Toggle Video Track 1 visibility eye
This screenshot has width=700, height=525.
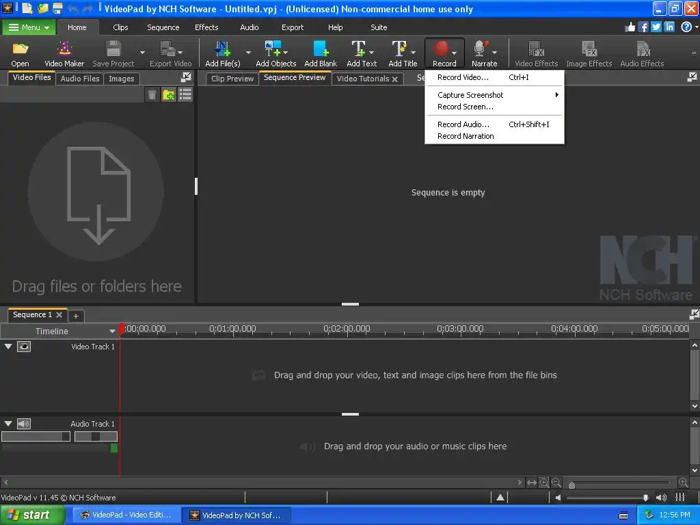(x=24, y=347)
